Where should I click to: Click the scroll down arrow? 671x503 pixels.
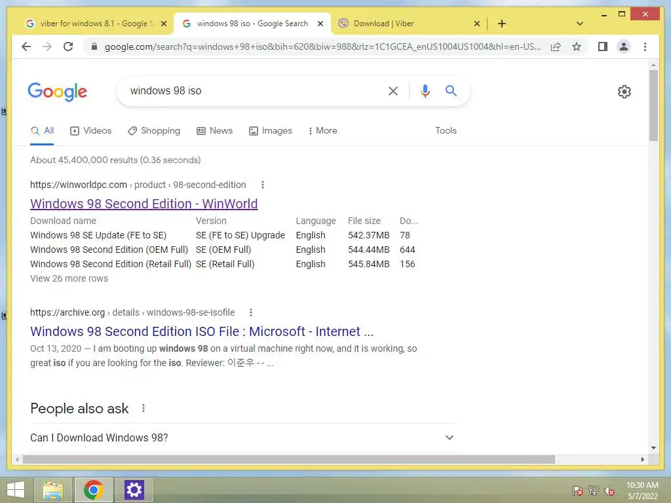click(x=653, y=448)
